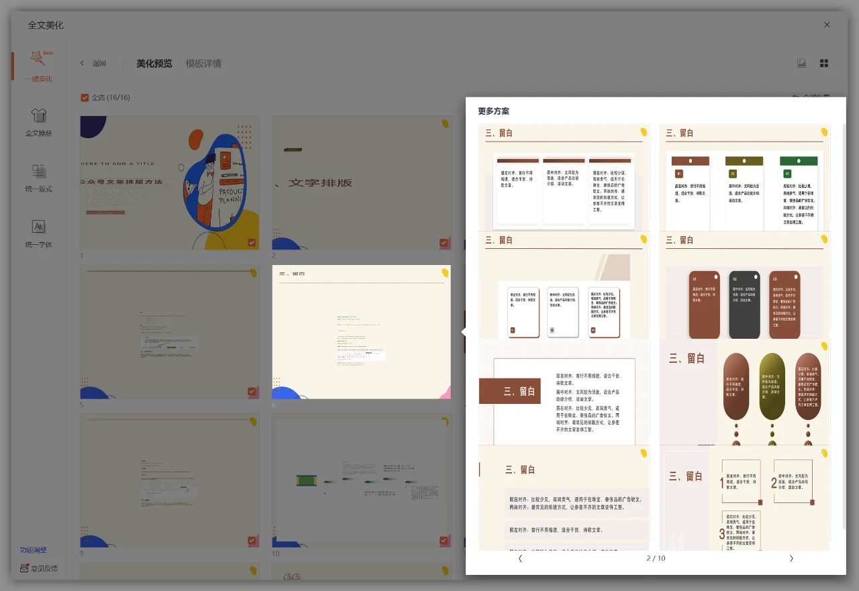Click the 全文美化 dialog title
Screen dimensions: 859x591
46,25
